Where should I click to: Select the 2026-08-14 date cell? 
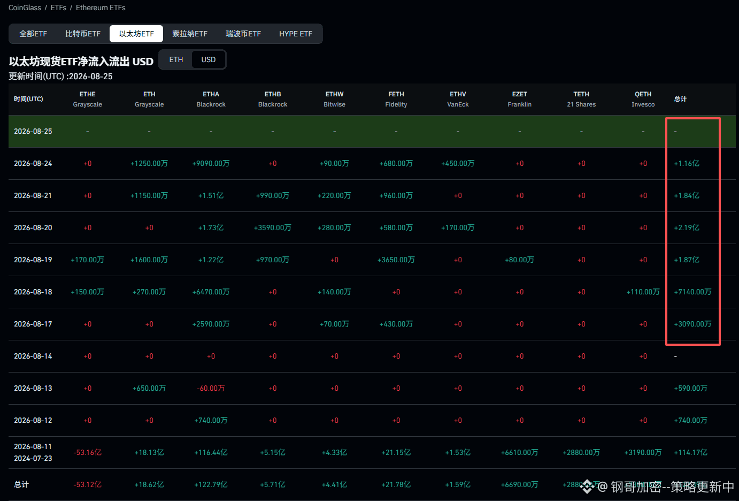(33, 356)
